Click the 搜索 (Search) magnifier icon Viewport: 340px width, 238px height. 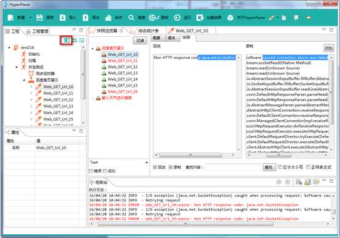pyautogui.click(x=131, y=18)
